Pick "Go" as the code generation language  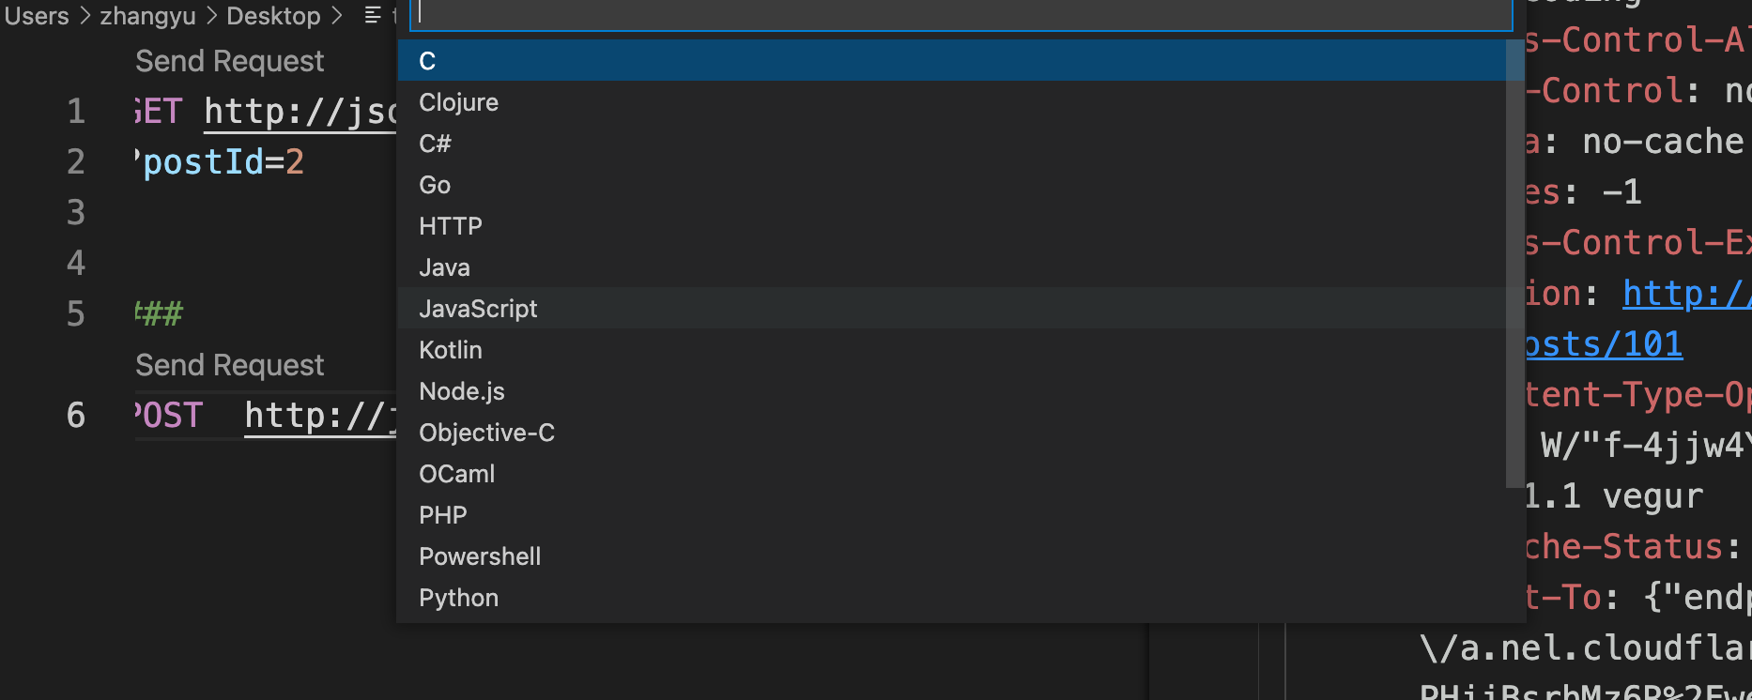pyautogui.click(x=434, y=184)
